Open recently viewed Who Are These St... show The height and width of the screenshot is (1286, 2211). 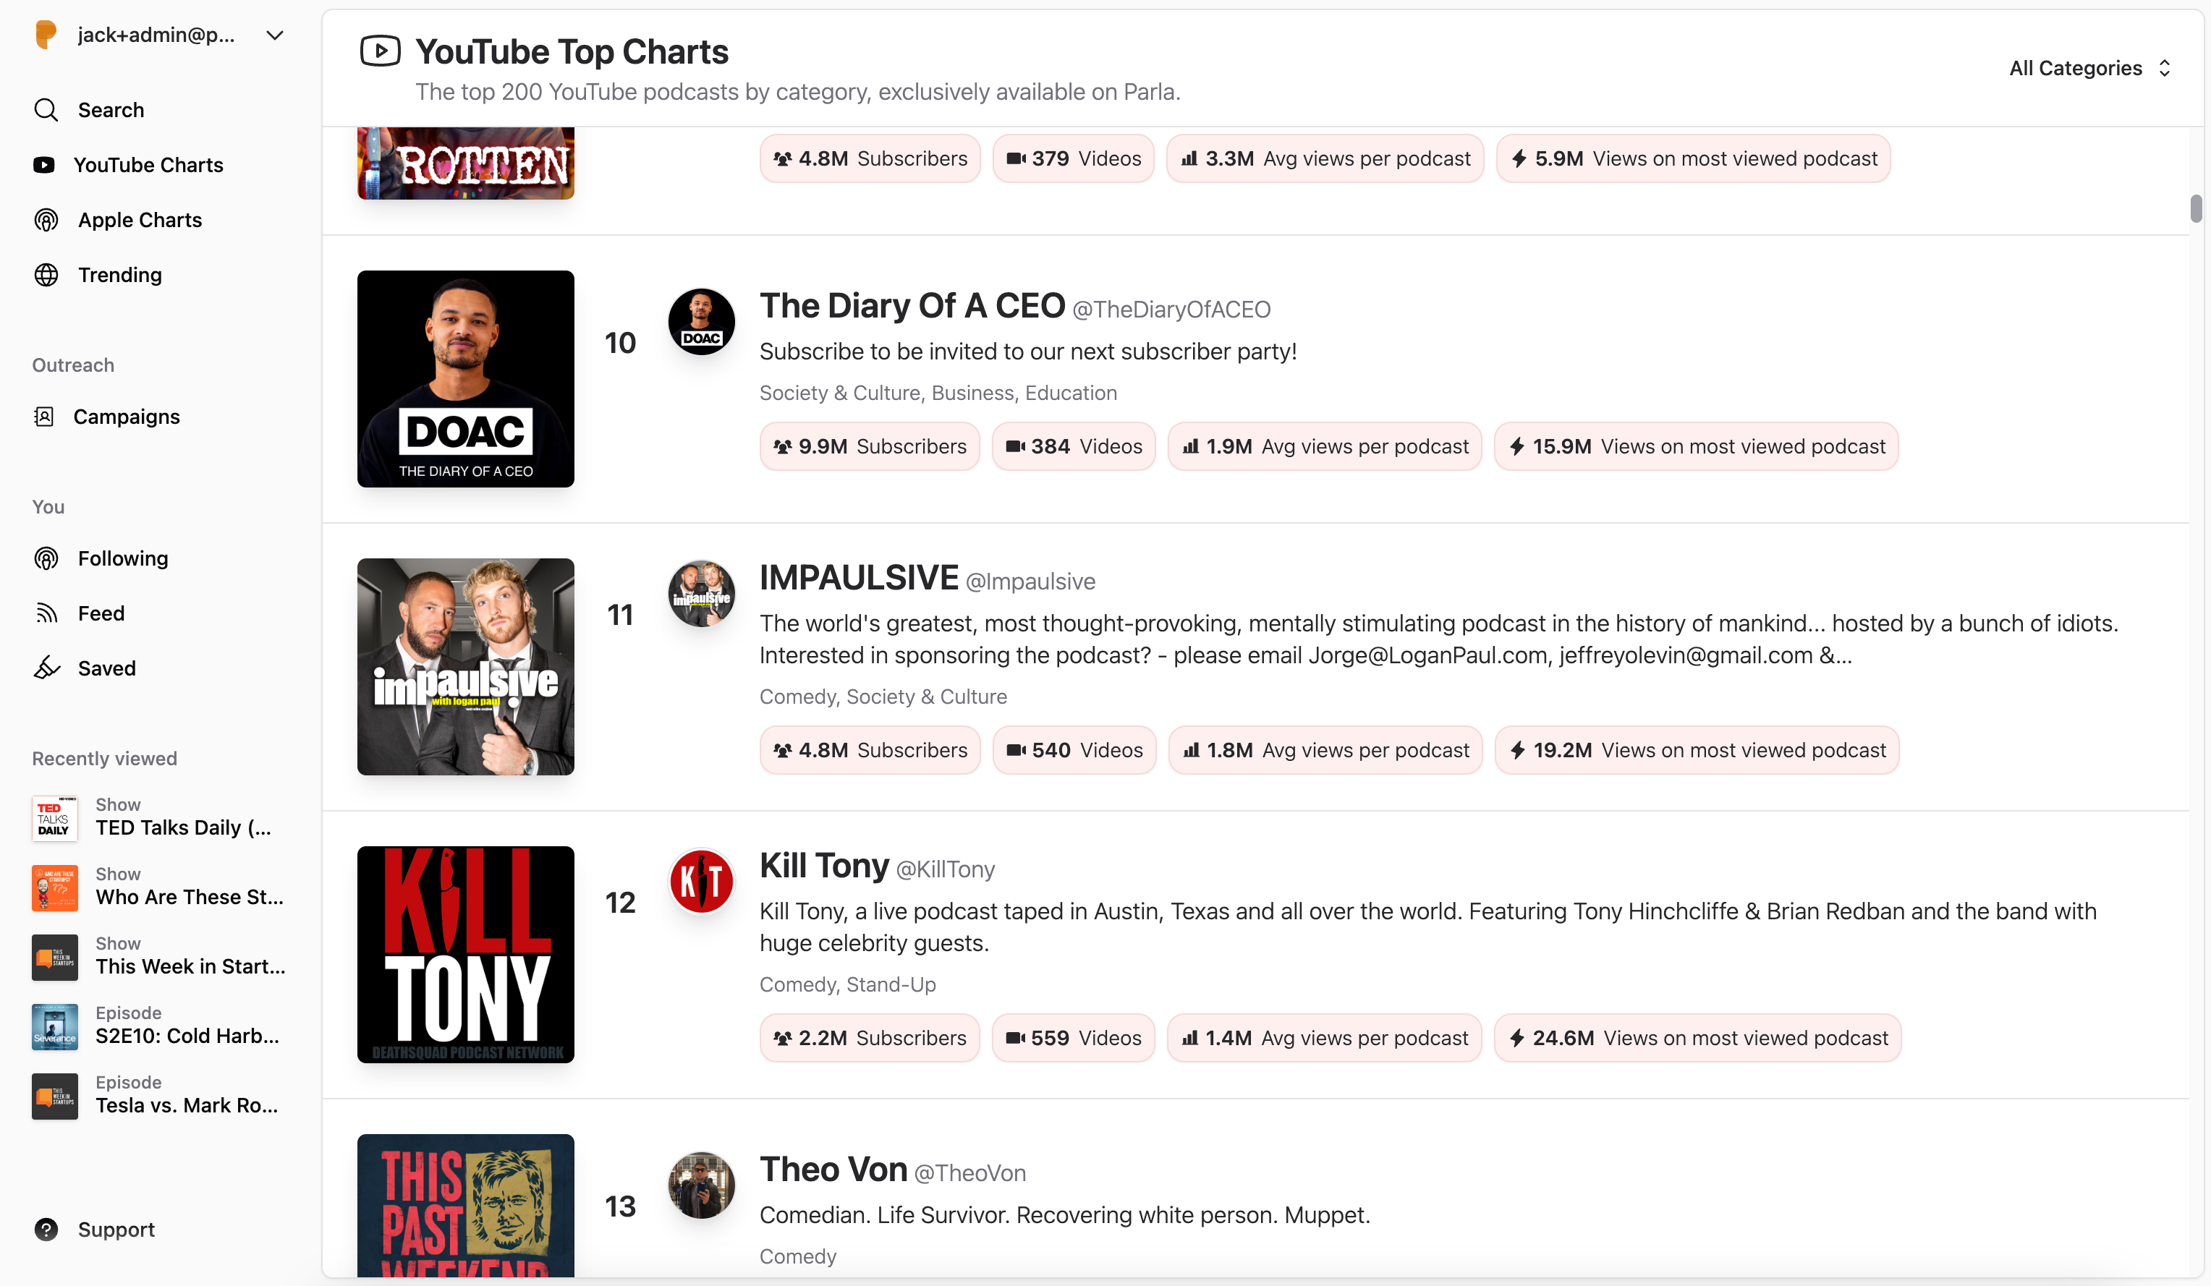161,887
